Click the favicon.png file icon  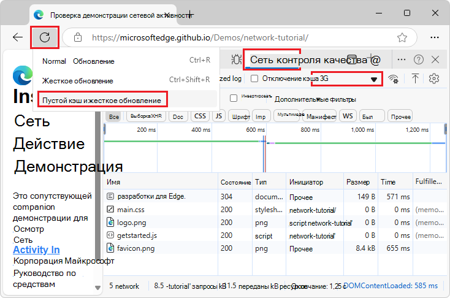pos(110,248)
